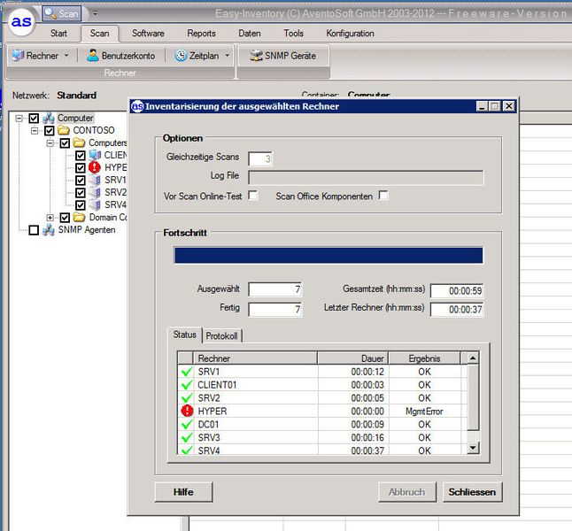The width and height of the screenshot is (572, 531).
Task: Toggle Scan Office Komponenten checkbox
Action: click(383, 196)
